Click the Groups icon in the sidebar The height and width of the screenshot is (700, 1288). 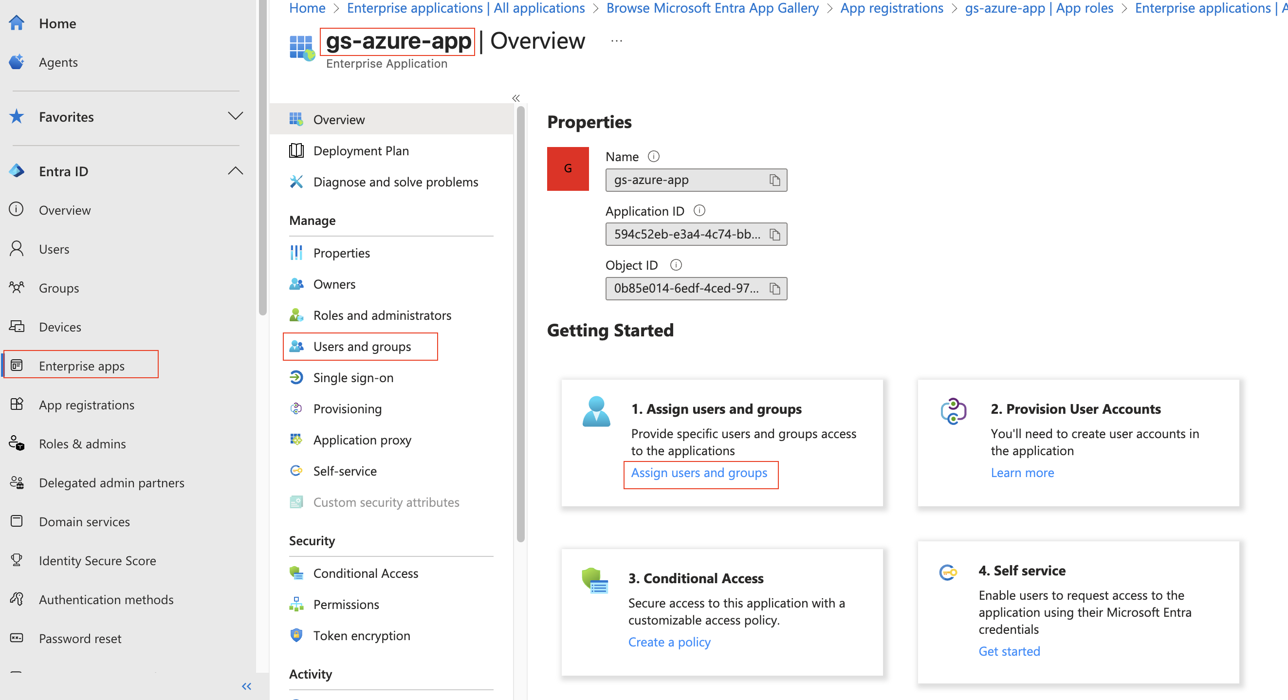pos(17,288)
